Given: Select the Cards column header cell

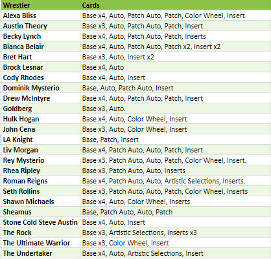Looking at the screenshot, I should tap(175, 5).
